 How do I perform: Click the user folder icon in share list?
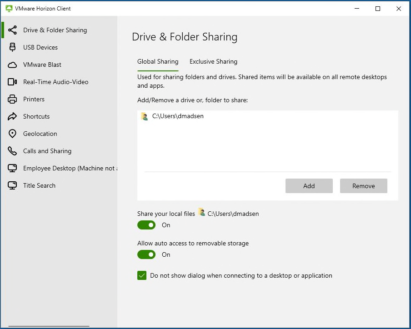pos(144,116)
